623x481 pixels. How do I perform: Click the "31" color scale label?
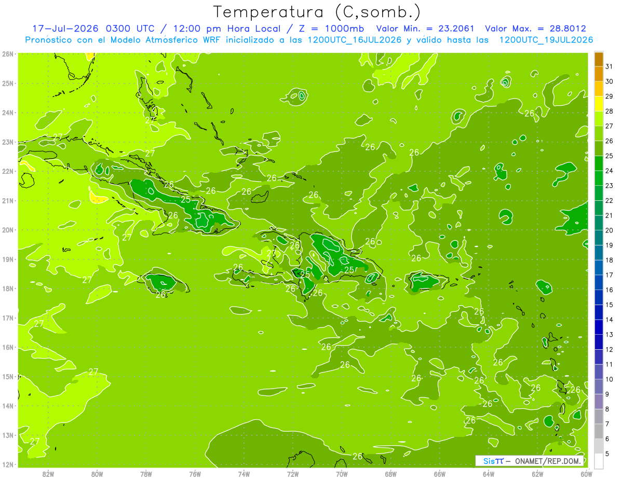tap(610, 66)
